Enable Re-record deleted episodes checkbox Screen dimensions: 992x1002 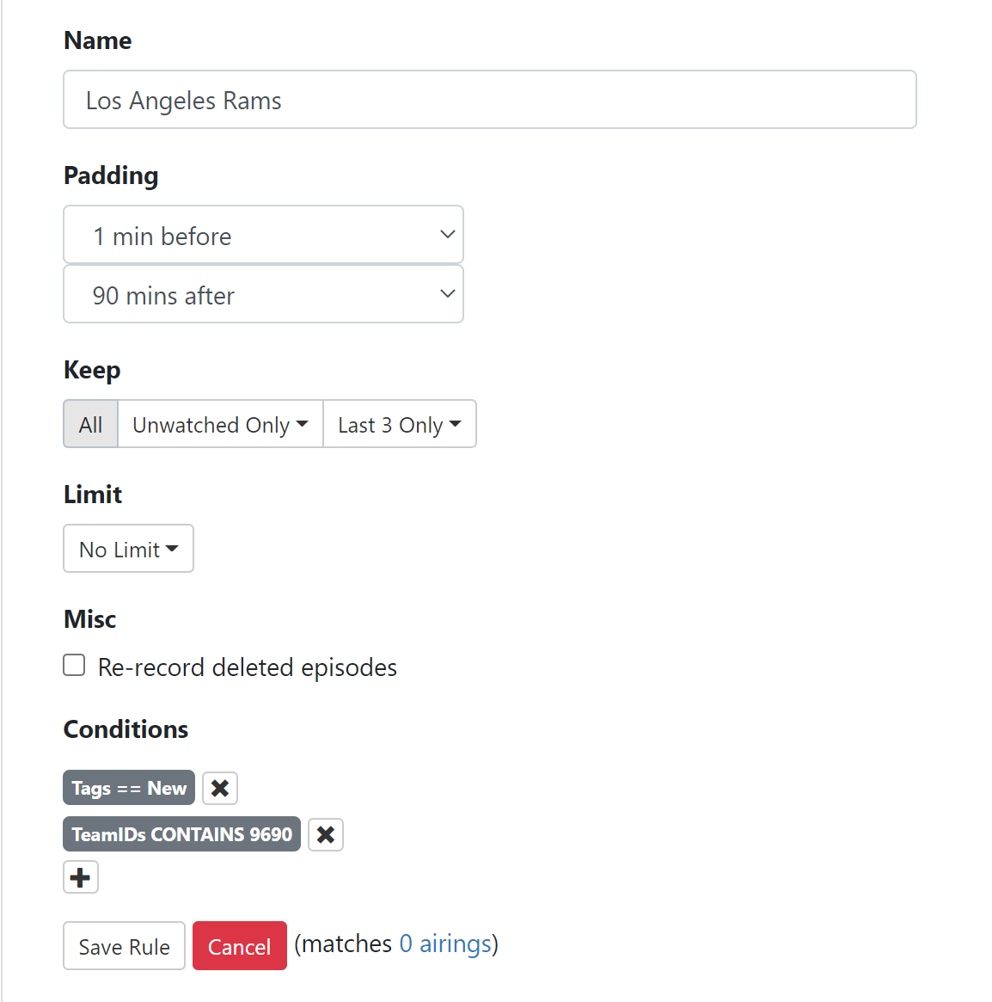pyautogui.click(x=75, y=666)
